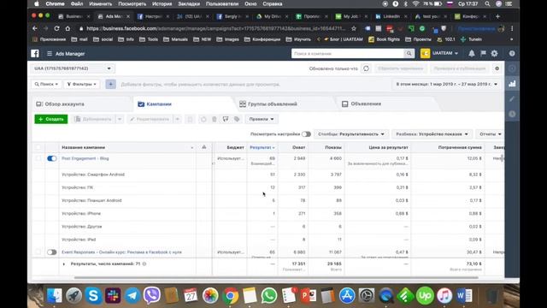Click the search magnifier button in header

[409, 53]
